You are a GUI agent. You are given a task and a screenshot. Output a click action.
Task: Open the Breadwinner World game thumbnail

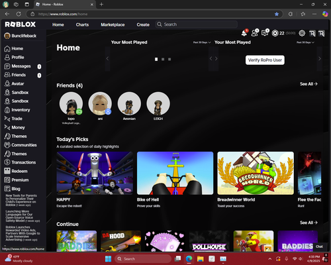pos(256,173)
